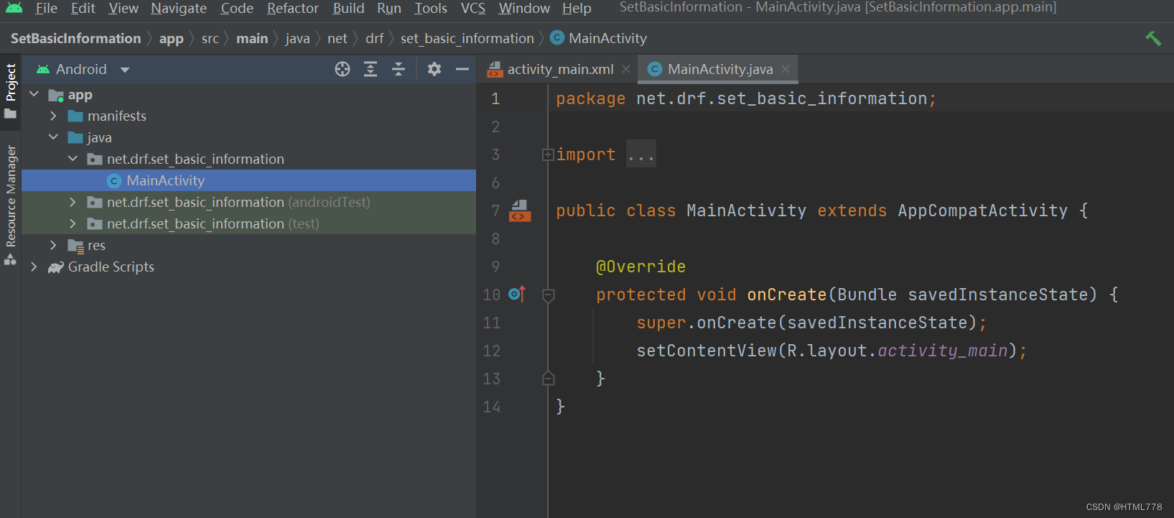Open the Build menu
This screenshot has height=518, width=1174.
[348, 8]
